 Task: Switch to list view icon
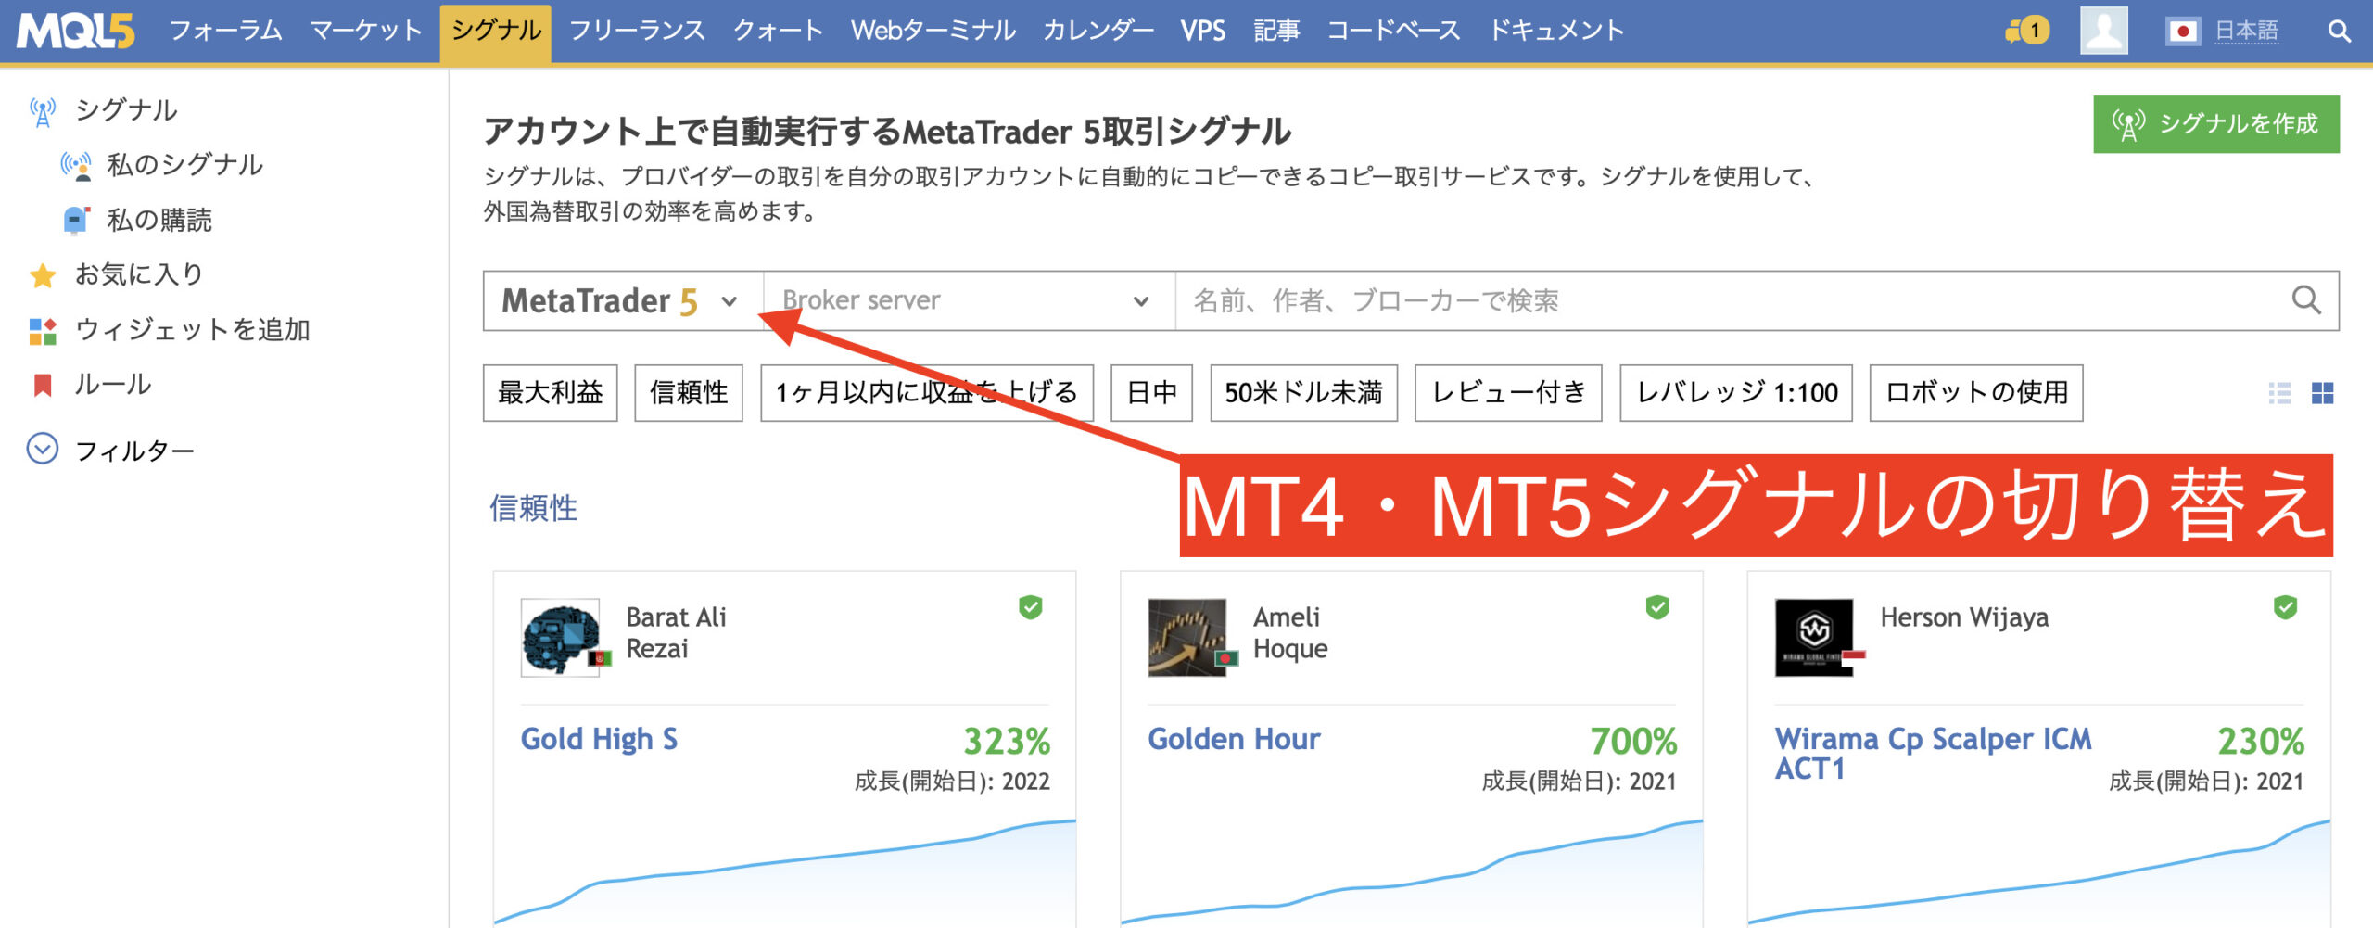click(2279, 393)
